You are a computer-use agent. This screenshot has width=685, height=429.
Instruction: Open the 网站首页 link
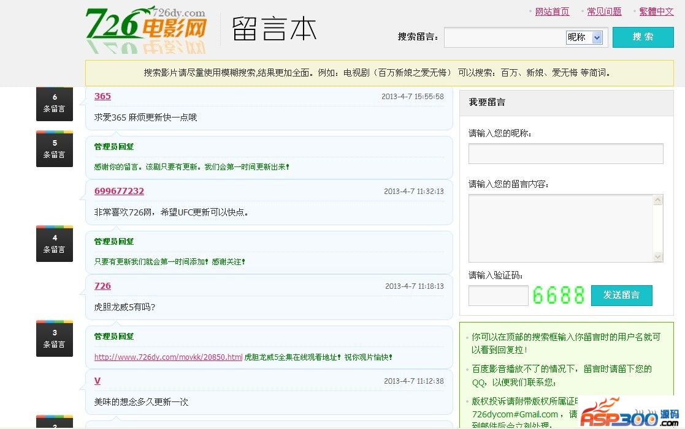click(552, 12)
